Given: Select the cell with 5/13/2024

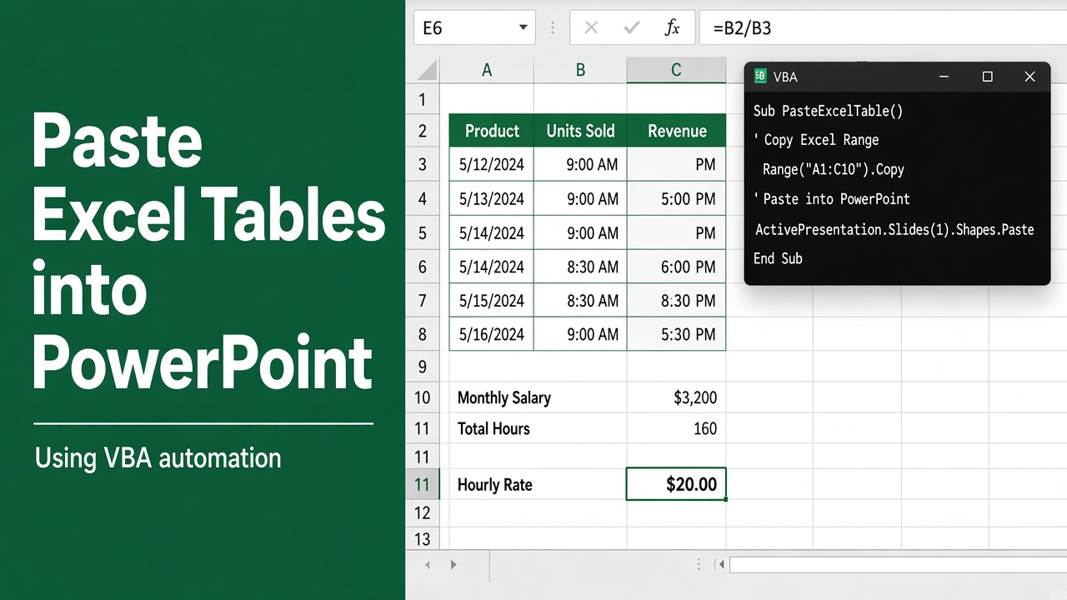Looking at the screenshot, I should 492,198.
